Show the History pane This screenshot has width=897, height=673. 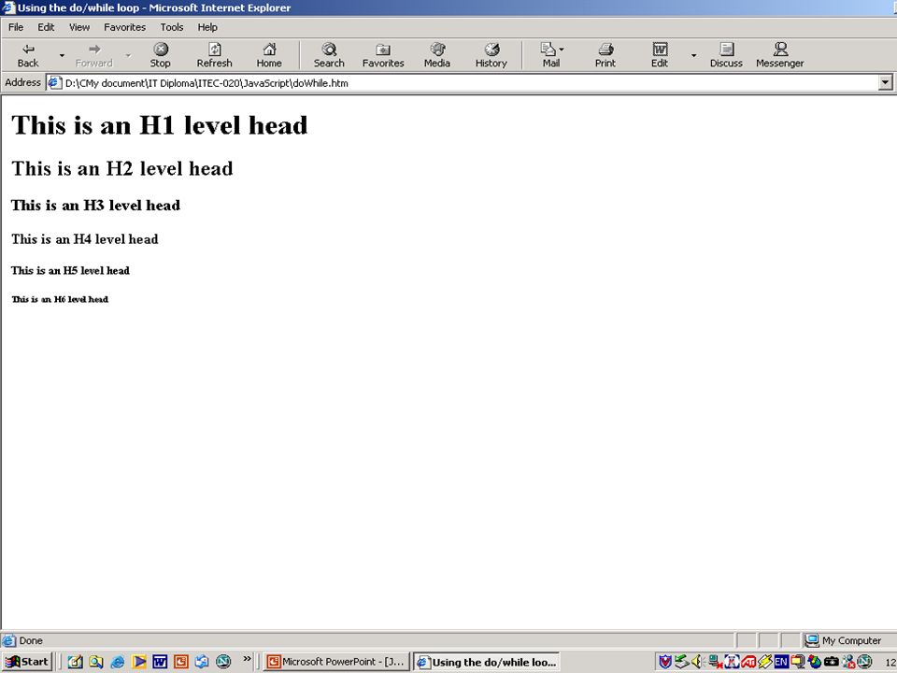click(x=491, y=55)
